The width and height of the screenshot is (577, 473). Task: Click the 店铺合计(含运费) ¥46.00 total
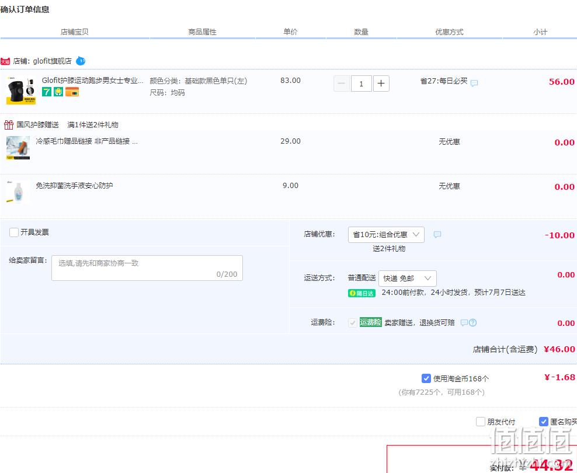tap(524, 349)
